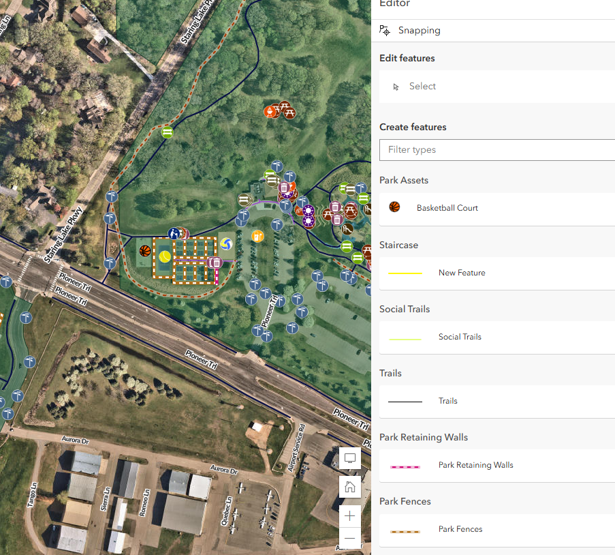Screen dimensions: 615x555
Task: Collapse the Trails category header
Action: point(390,373)
